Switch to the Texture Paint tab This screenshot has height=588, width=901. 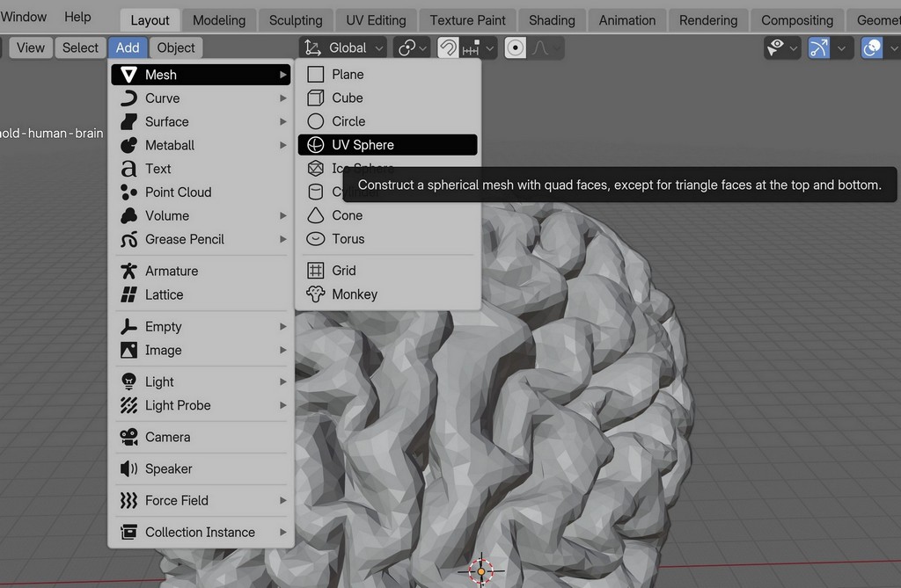(467, 21)
